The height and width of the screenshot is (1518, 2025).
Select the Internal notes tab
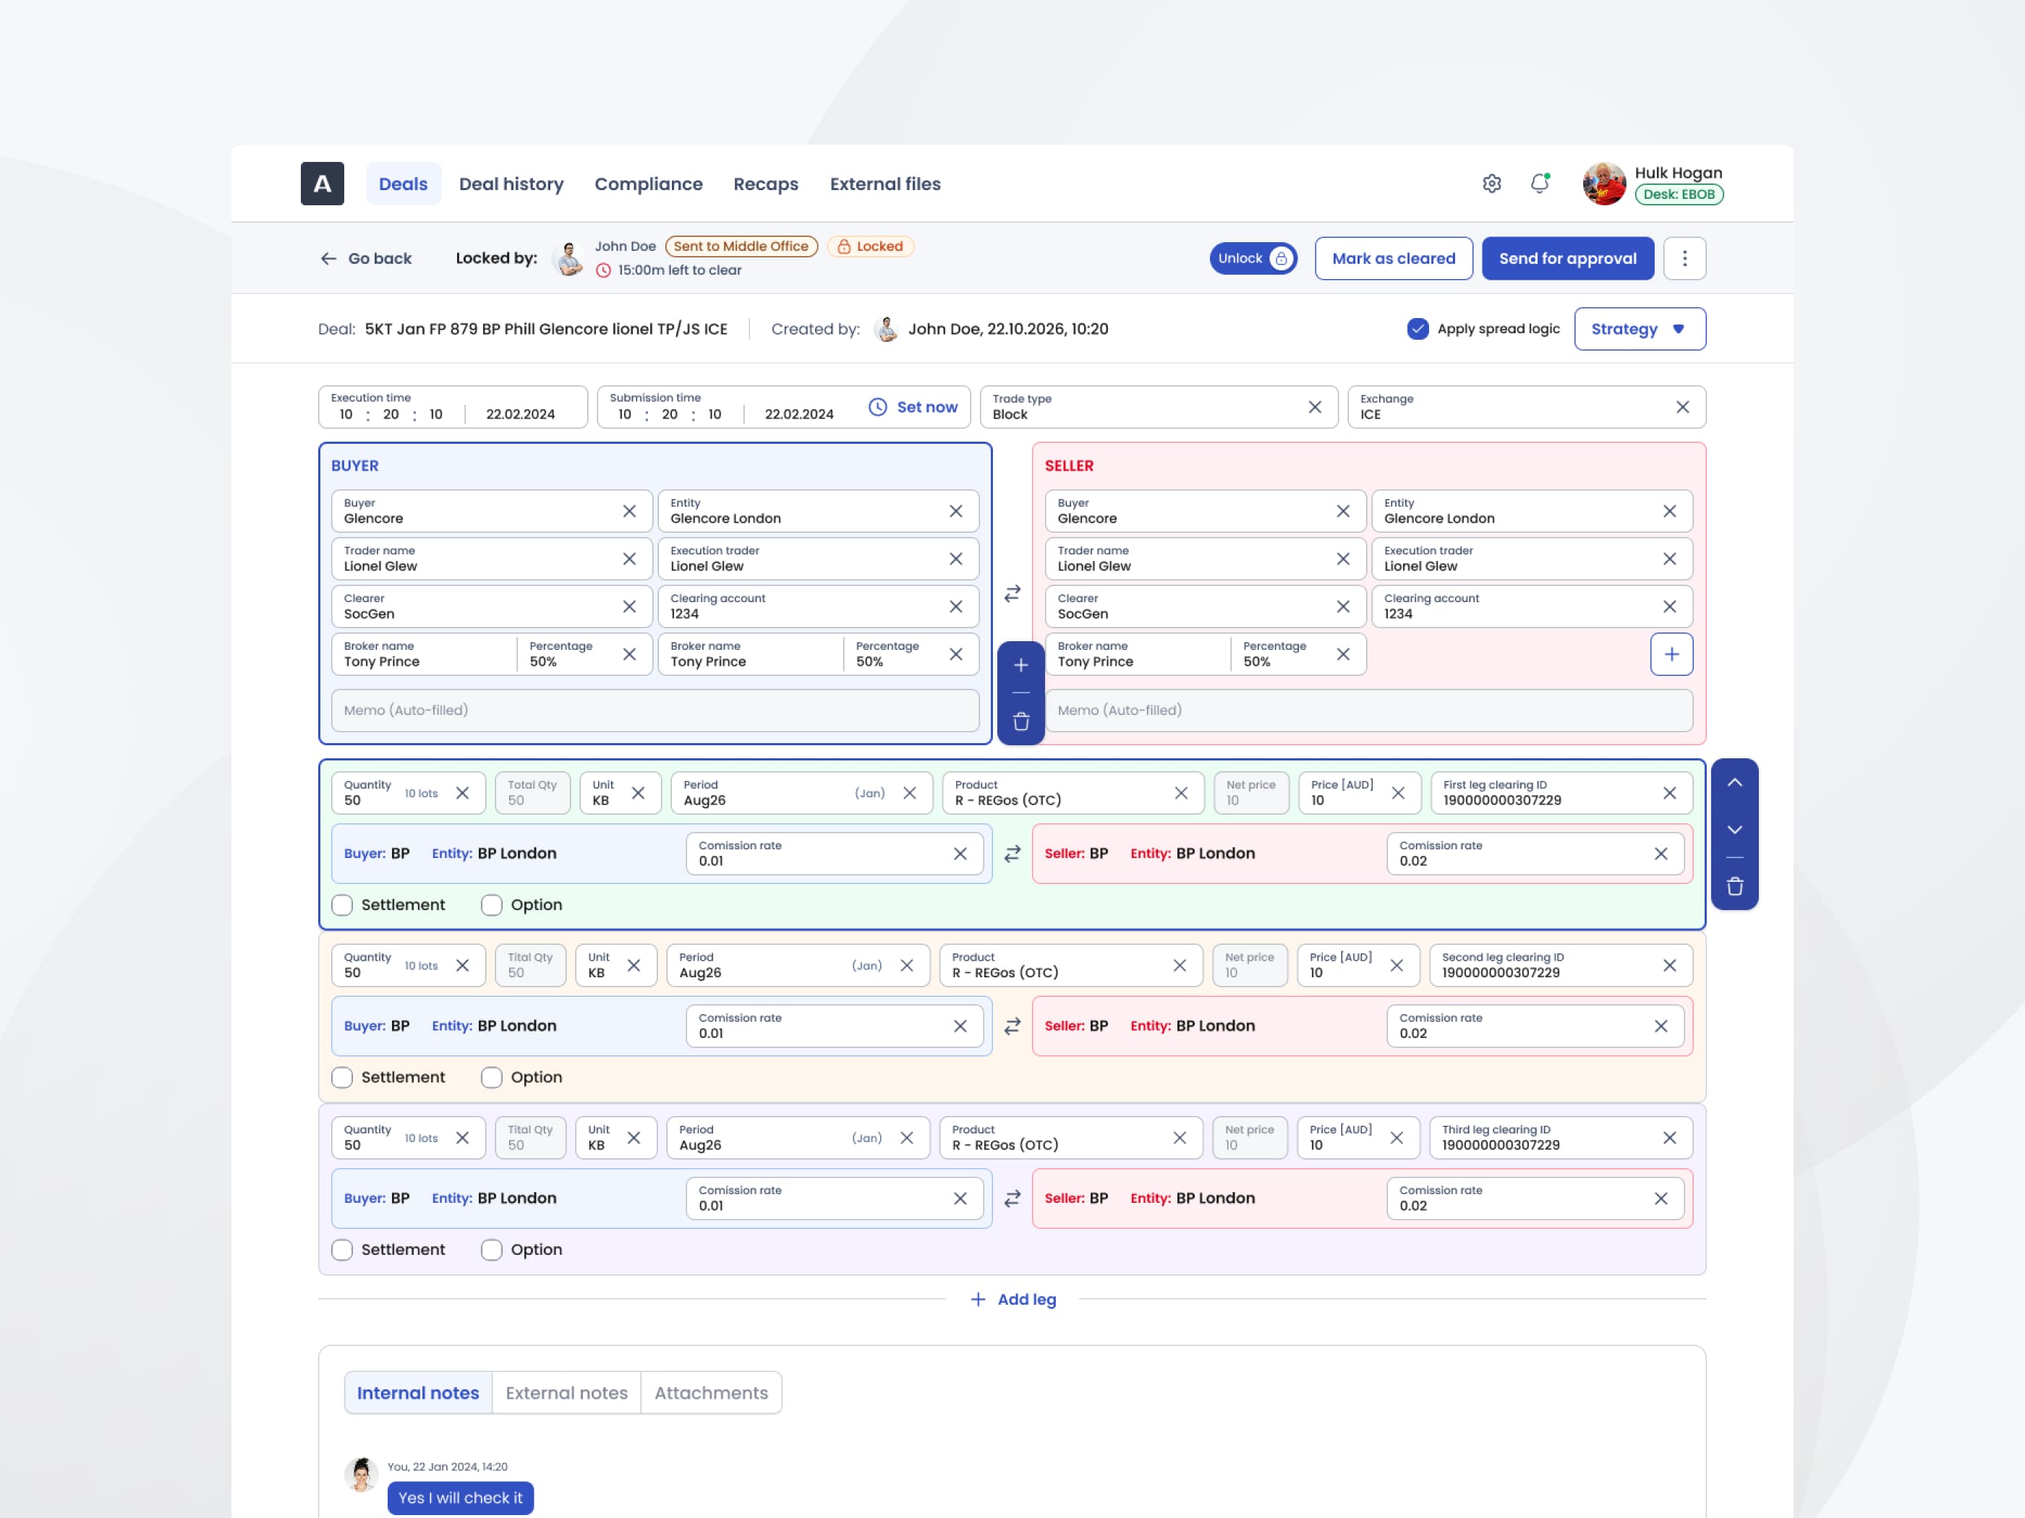tap(418, 1394)
